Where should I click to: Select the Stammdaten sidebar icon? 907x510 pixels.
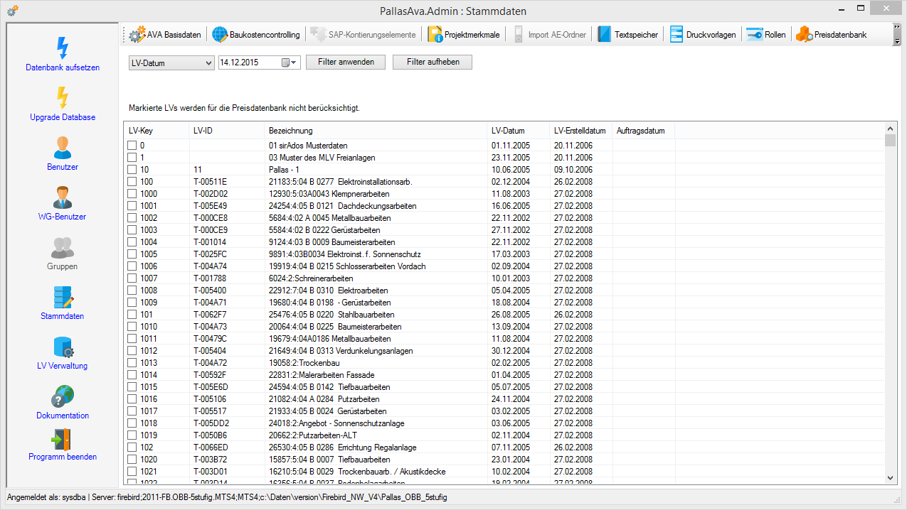pos(63,297)
